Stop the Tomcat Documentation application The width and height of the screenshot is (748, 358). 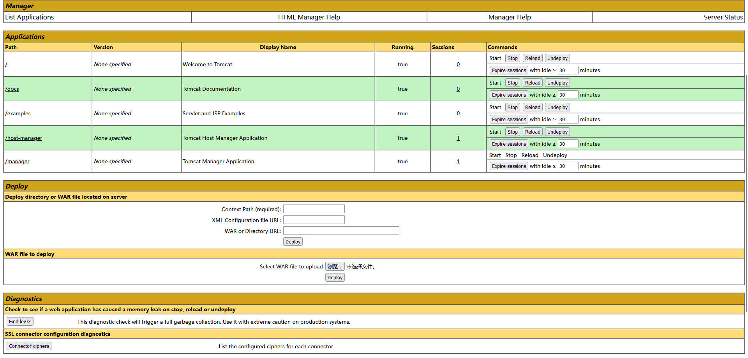point(513,83)
